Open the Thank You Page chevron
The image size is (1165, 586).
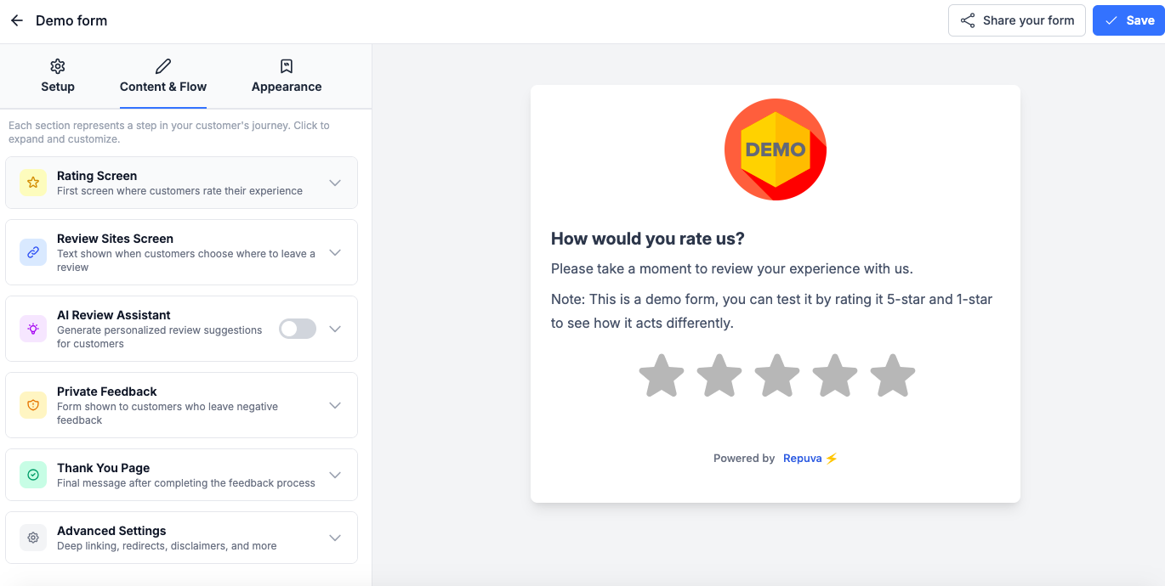pyautogui.click(x=335, y=475)
